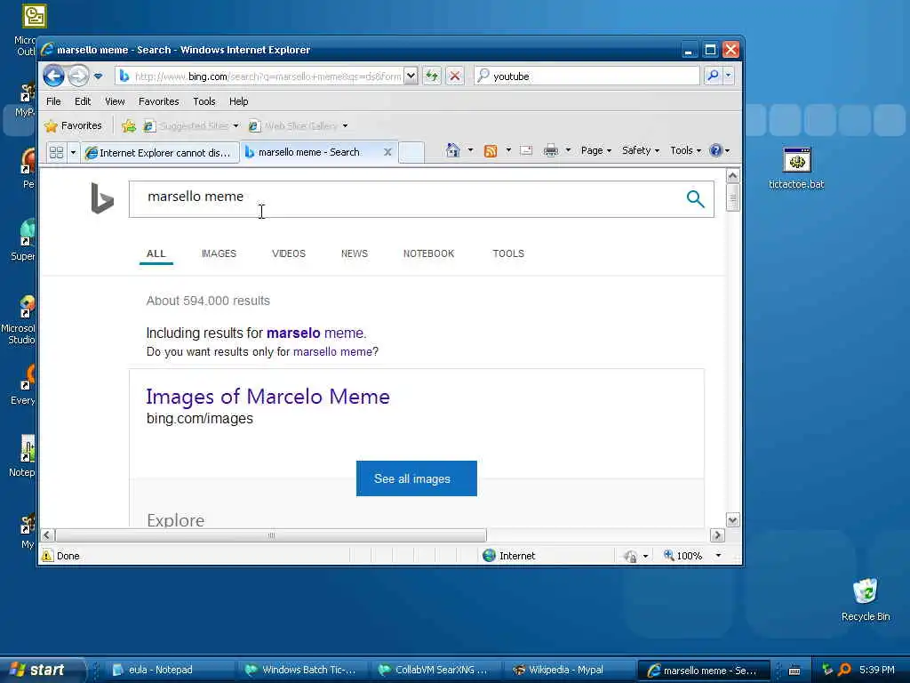Select the tictactoe.bat desktop icon

[x=796, y=168]
